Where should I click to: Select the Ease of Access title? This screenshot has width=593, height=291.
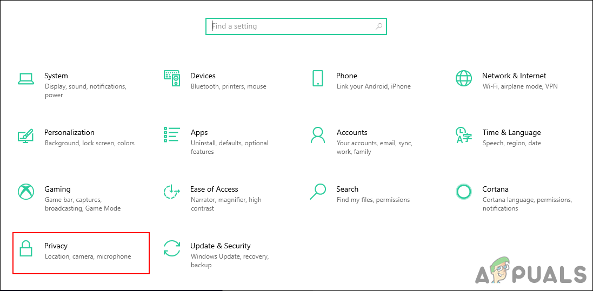point(214,189)
